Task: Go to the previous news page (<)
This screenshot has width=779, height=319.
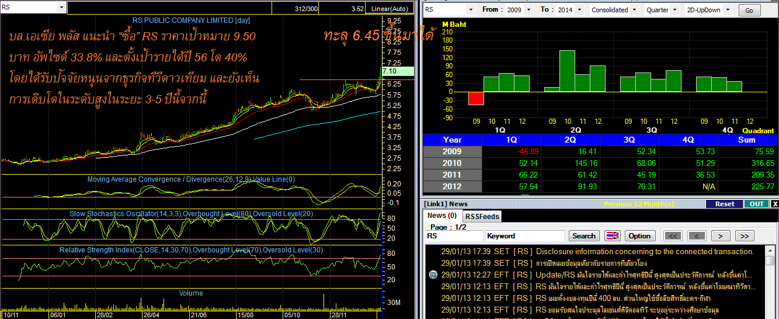Action: (696, 236)
